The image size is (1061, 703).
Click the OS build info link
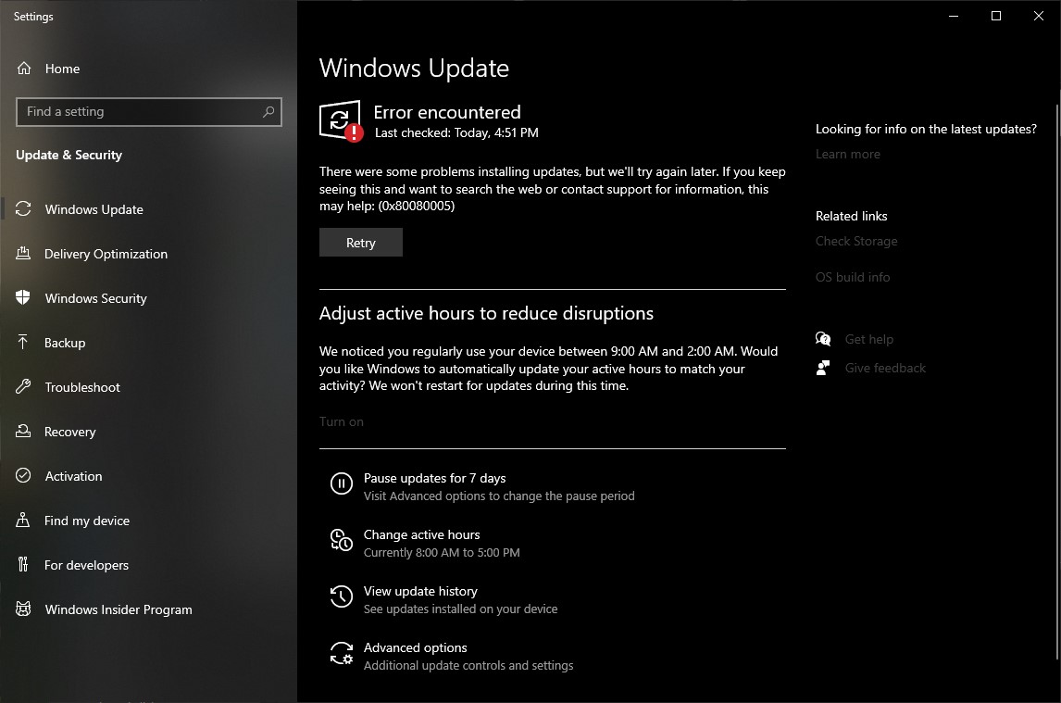click(853, 277)
